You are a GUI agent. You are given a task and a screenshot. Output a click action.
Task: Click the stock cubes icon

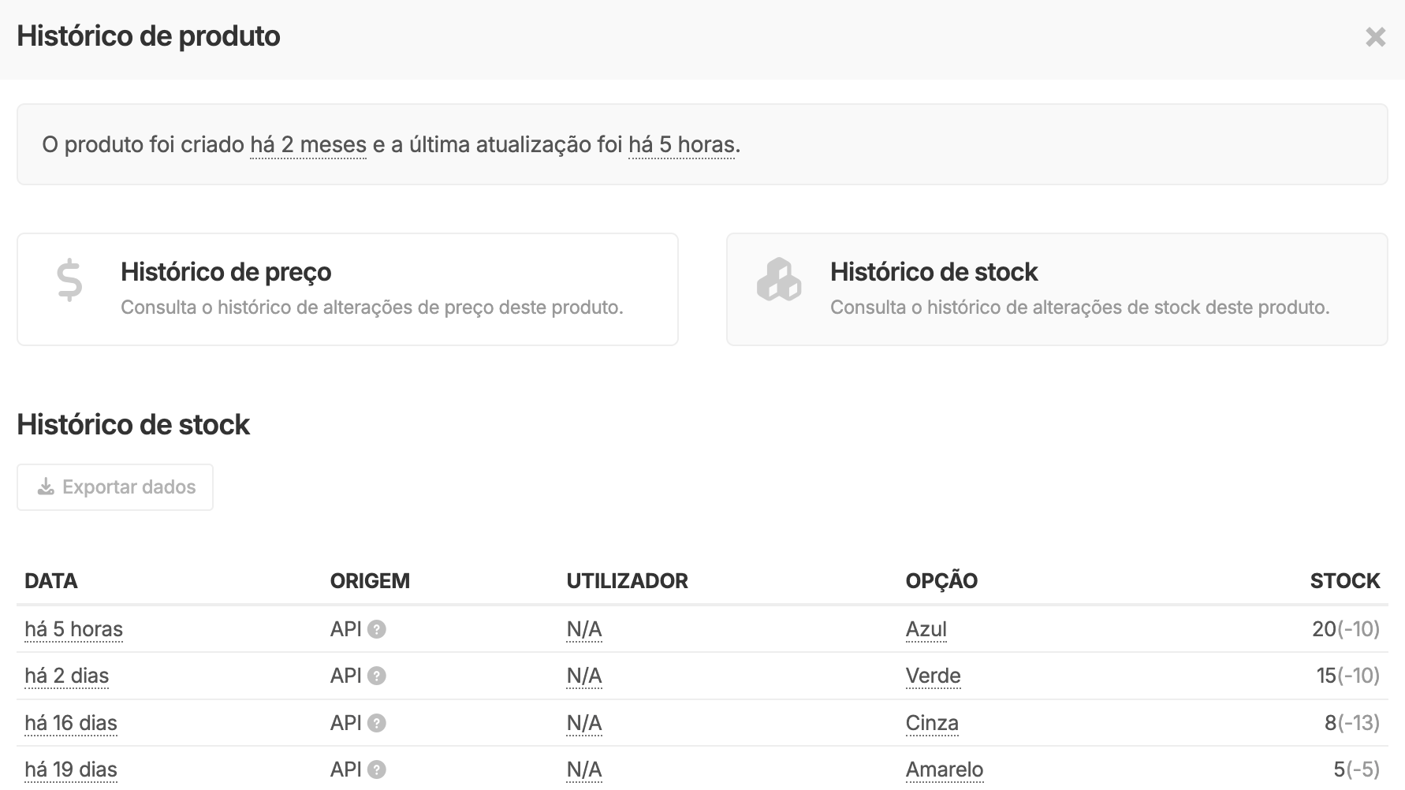pos(778,279)
